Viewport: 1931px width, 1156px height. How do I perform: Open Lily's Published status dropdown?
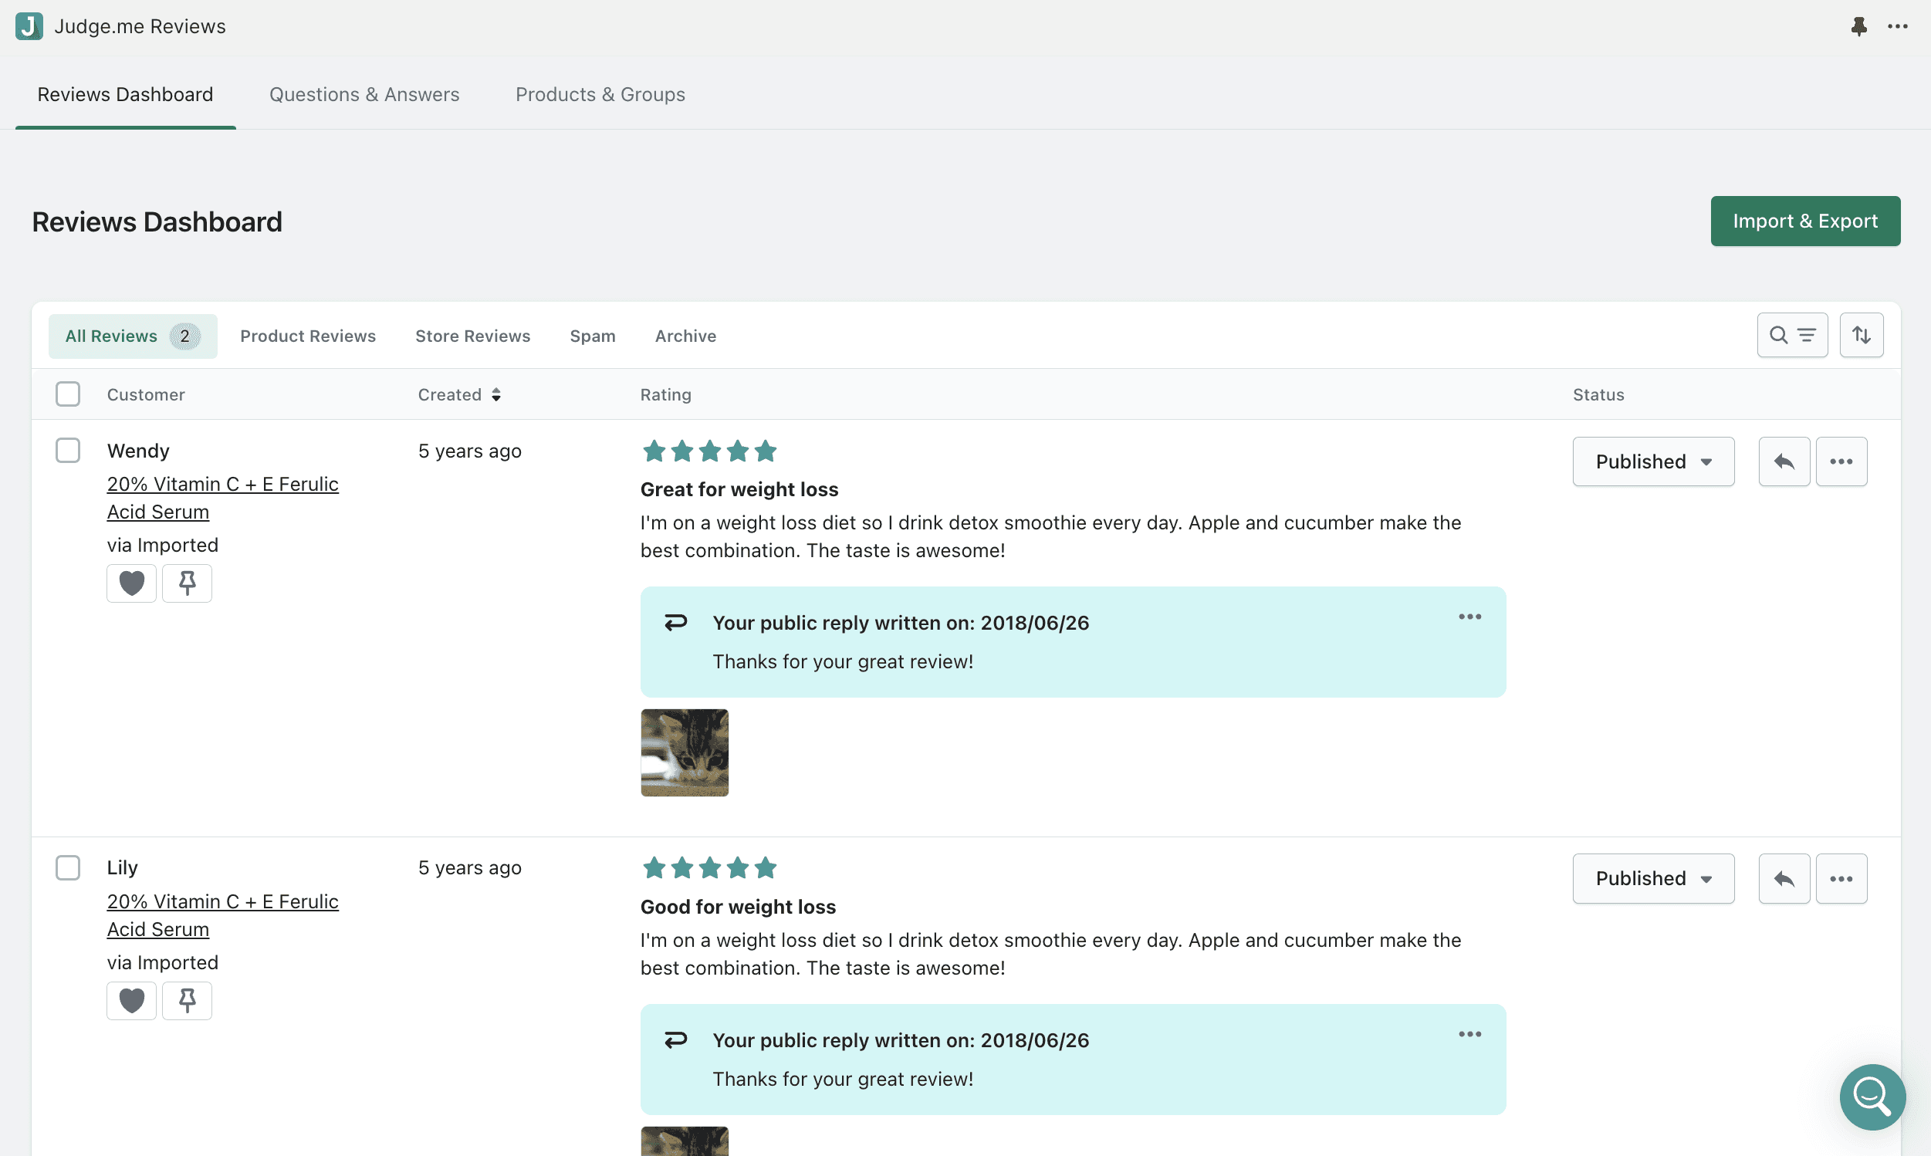(1652, 879)
